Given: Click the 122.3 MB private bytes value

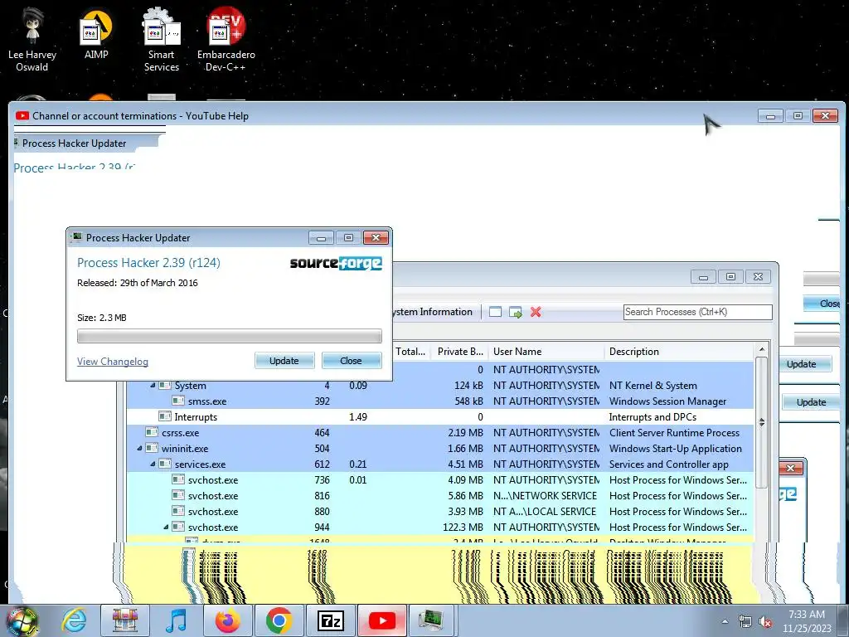Looking at the screenshot, I should tap(463, 527).
